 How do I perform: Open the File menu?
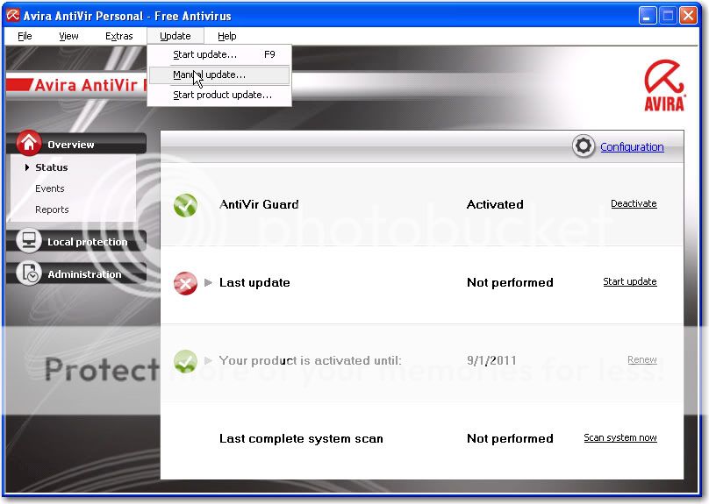click(x=25, y=36)
